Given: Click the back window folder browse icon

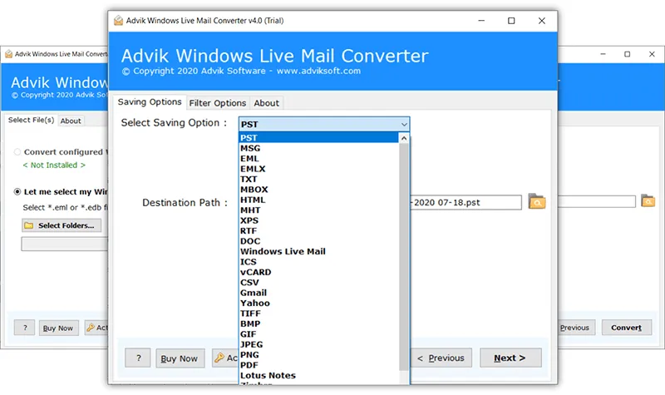Looking at the screenshot, I should [x=648, y=200].
